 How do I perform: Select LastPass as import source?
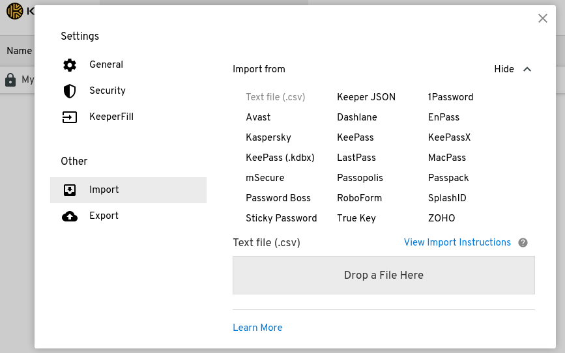tap(356, 158)
